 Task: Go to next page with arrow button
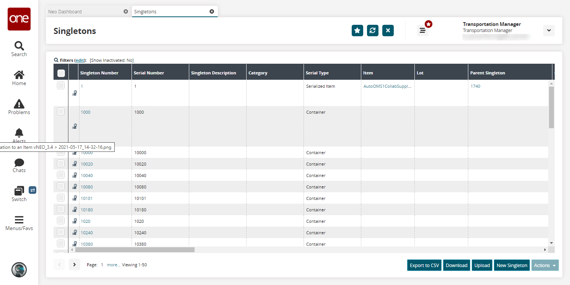[x=75, y=264]
